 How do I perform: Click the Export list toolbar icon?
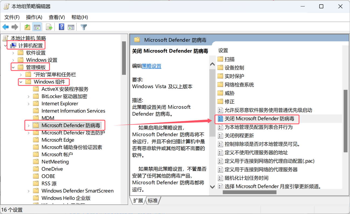[49, 27]
